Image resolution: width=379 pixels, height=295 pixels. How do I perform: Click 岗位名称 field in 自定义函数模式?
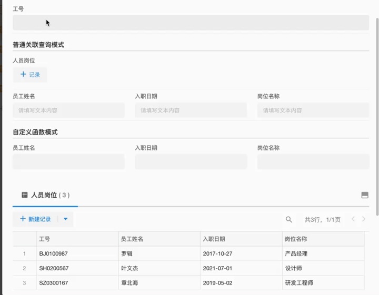click(313, 162)
